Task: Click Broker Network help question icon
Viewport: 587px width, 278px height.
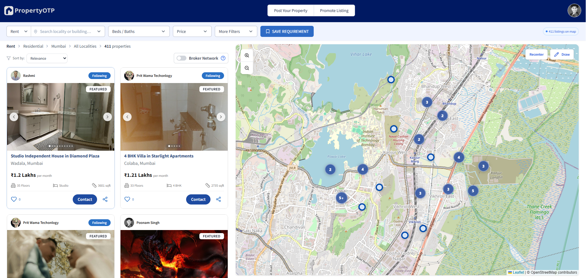Action: tap(223, 58)
